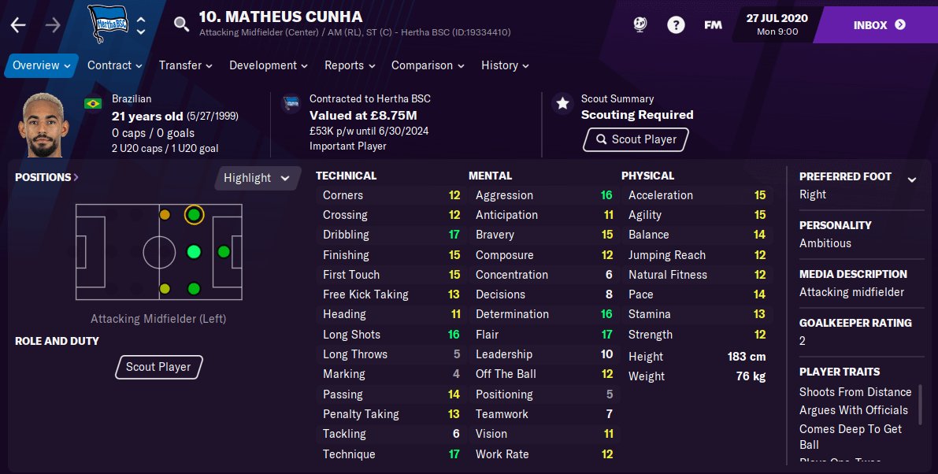
Task: Click the search magnifying glass icon
Action: click(182, 25)
